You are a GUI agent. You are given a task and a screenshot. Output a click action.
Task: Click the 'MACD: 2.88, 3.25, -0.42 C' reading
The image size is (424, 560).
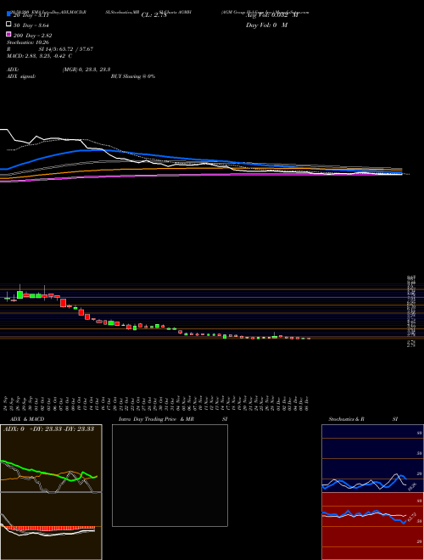(x=40, y=56)
